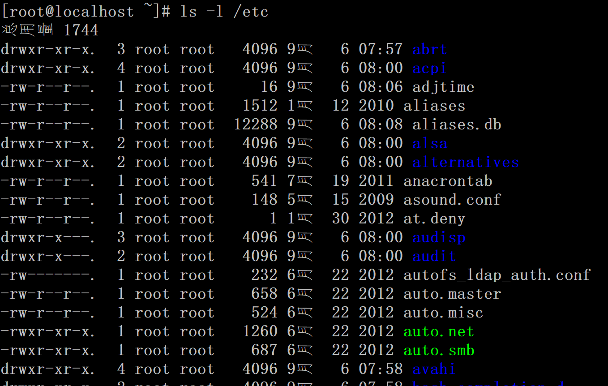Select the audisp directory name

point(439,237)
